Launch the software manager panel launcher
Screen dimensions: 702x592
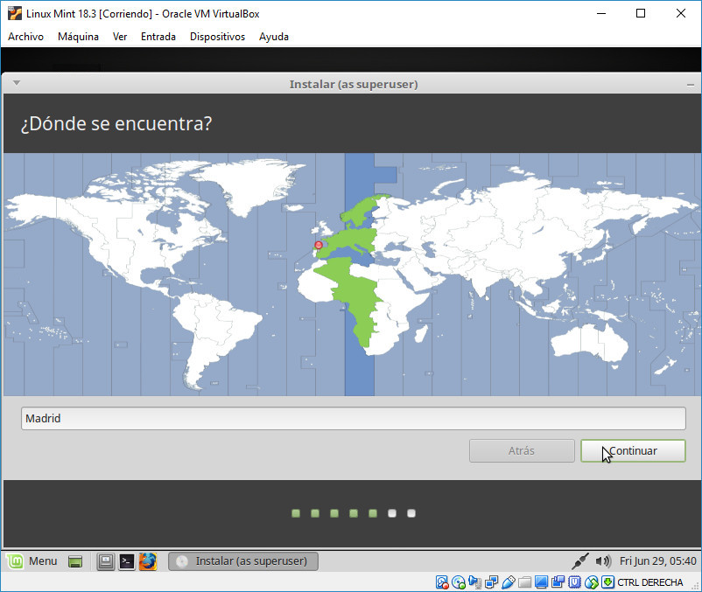106,561
